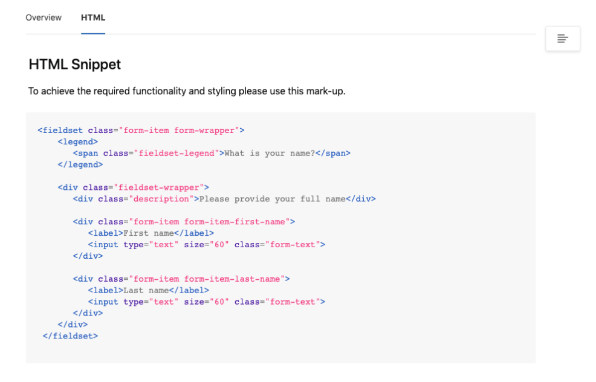Click the fieldset-wrapper div code line
Viewport: 596px width, 382px height.
pyautogui.click(x=134, y=187)
